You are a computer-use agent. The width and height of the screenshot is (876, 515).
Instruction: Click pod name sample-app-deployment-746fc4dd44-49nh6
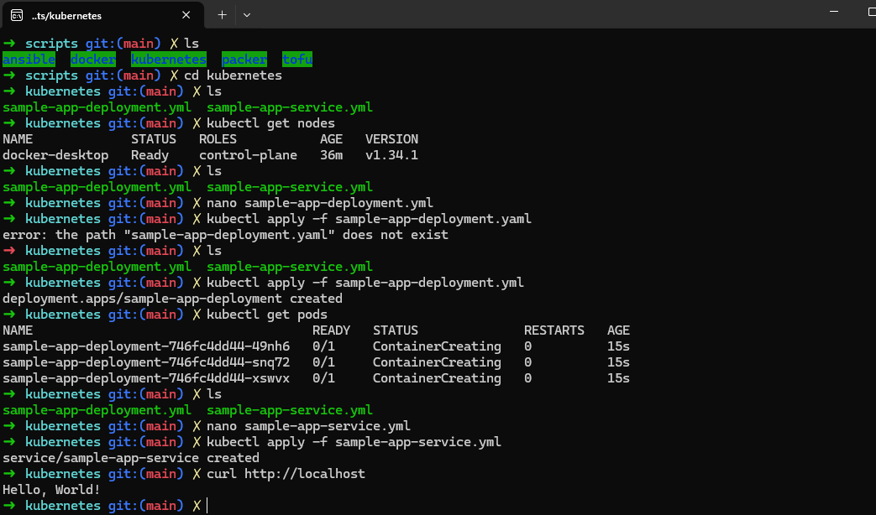point(143,346)
